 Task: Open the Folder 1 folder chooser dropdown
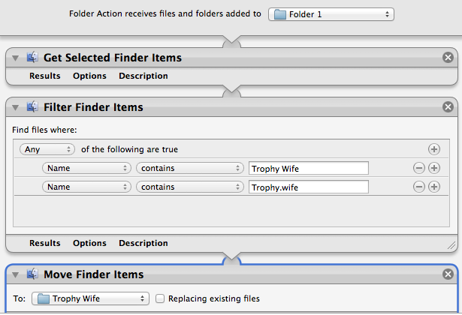pos(331,14)
